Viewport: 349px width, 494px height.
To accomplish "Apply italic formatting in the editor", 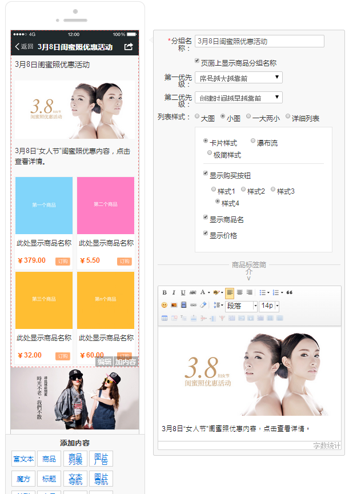I will [x=174, y=293].
